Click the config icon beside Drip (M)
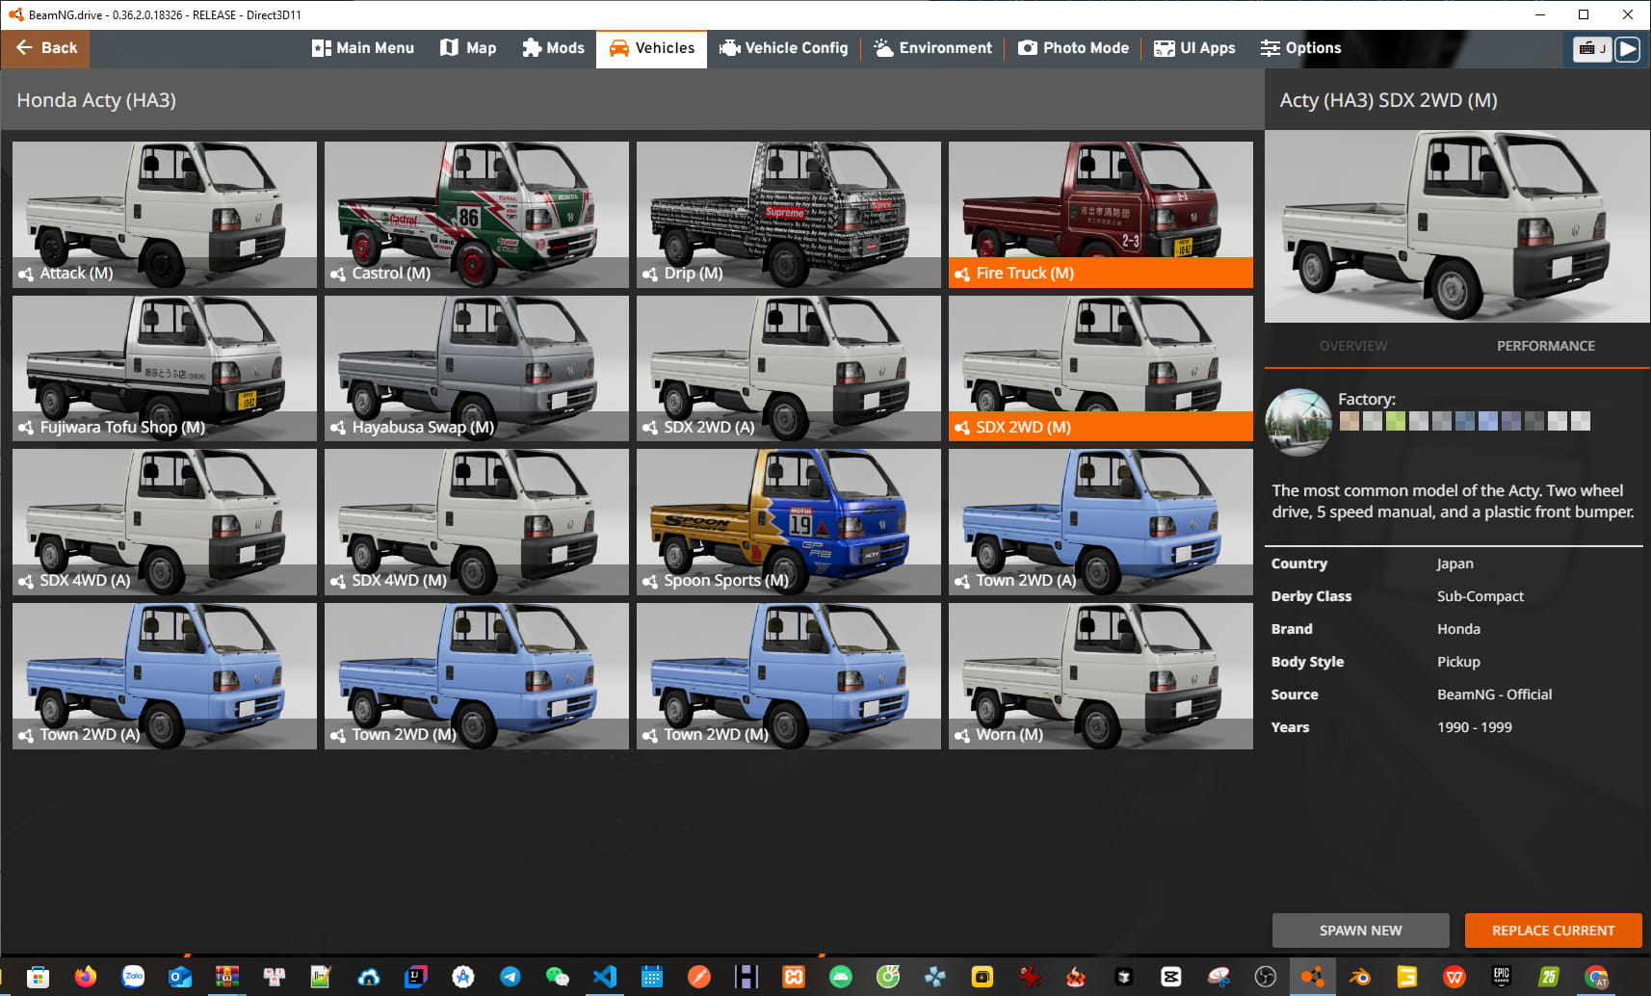1651x996 pixels. click(650, 275)
